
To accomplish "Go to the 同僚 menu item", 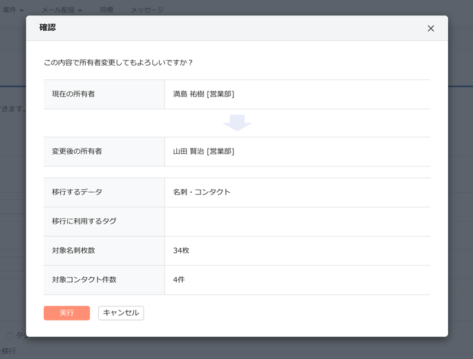I will (106, 10).
